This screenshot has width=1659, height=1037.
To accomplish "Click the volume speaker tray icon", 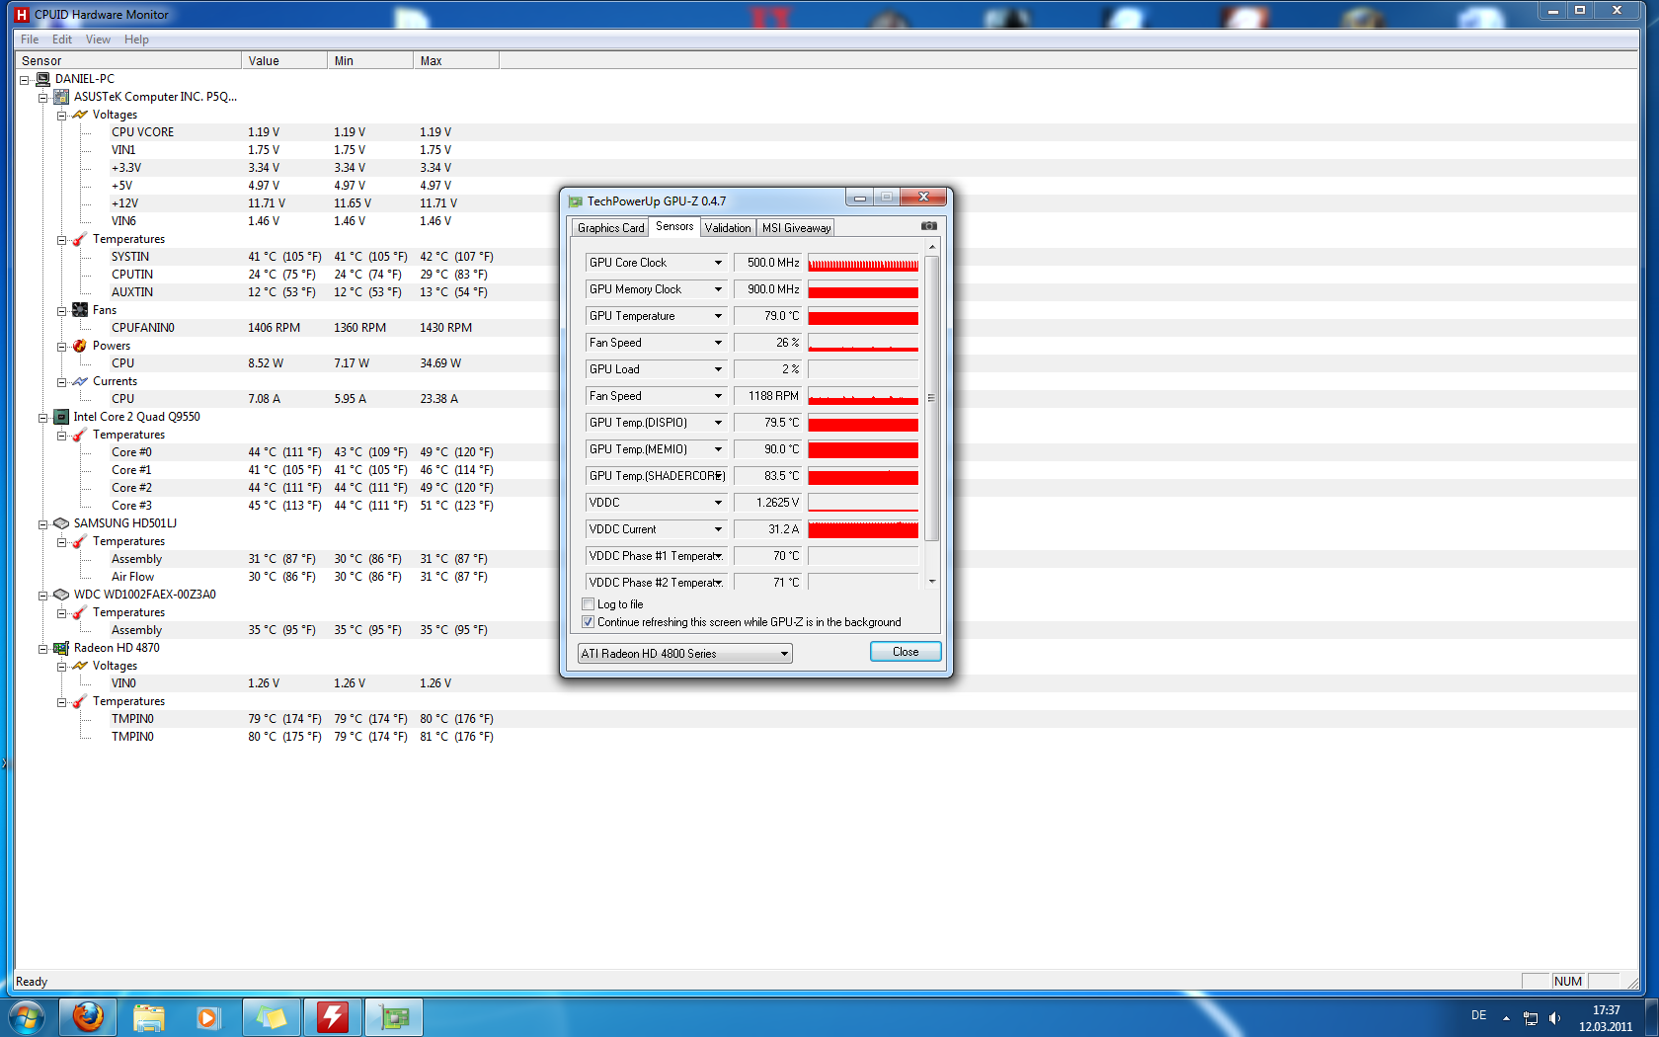I will [1555, 1018].
